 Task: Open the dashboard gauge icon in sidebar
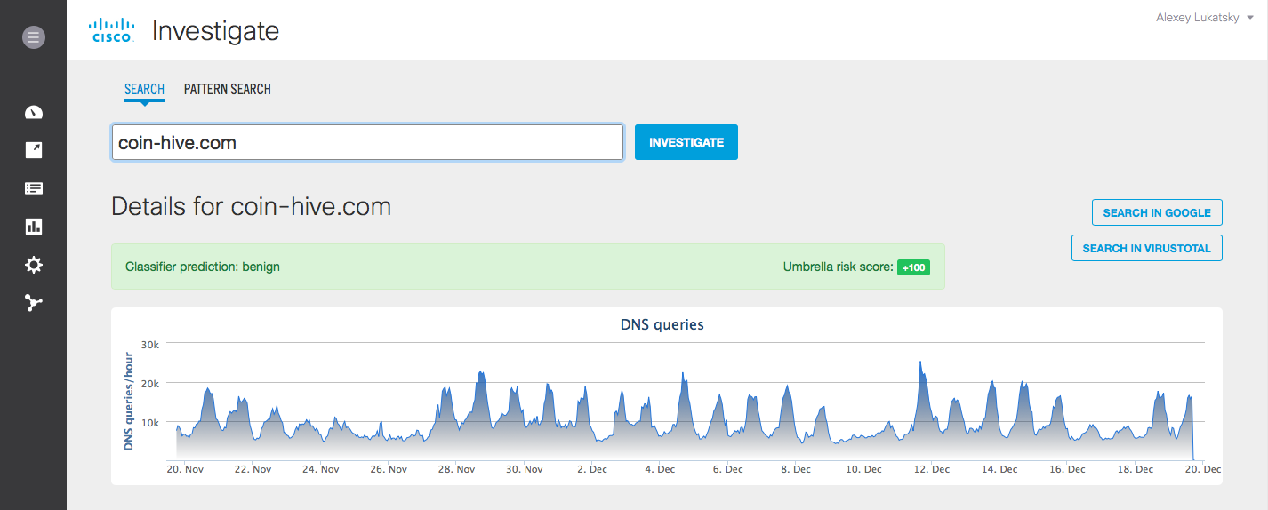coord(34,112)
